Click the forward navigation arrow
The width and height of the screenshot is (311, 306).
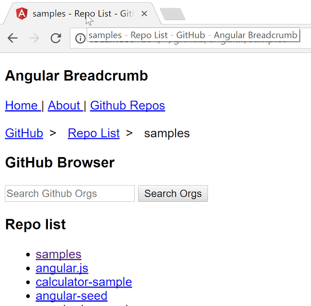point(34,38)
